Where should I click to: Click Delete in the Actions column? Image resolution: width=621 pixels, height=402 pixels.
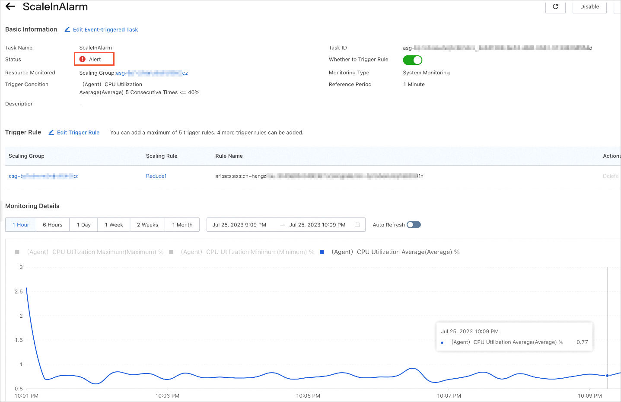pyautogui.click(x=611, y=176)
